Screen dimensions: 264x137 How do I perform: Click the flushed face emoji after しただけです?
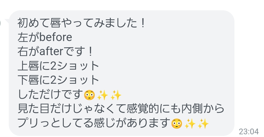tap(89, 95)
